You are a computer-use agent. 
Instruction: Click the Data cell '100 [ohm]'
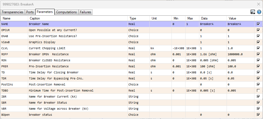pos(213,66)
